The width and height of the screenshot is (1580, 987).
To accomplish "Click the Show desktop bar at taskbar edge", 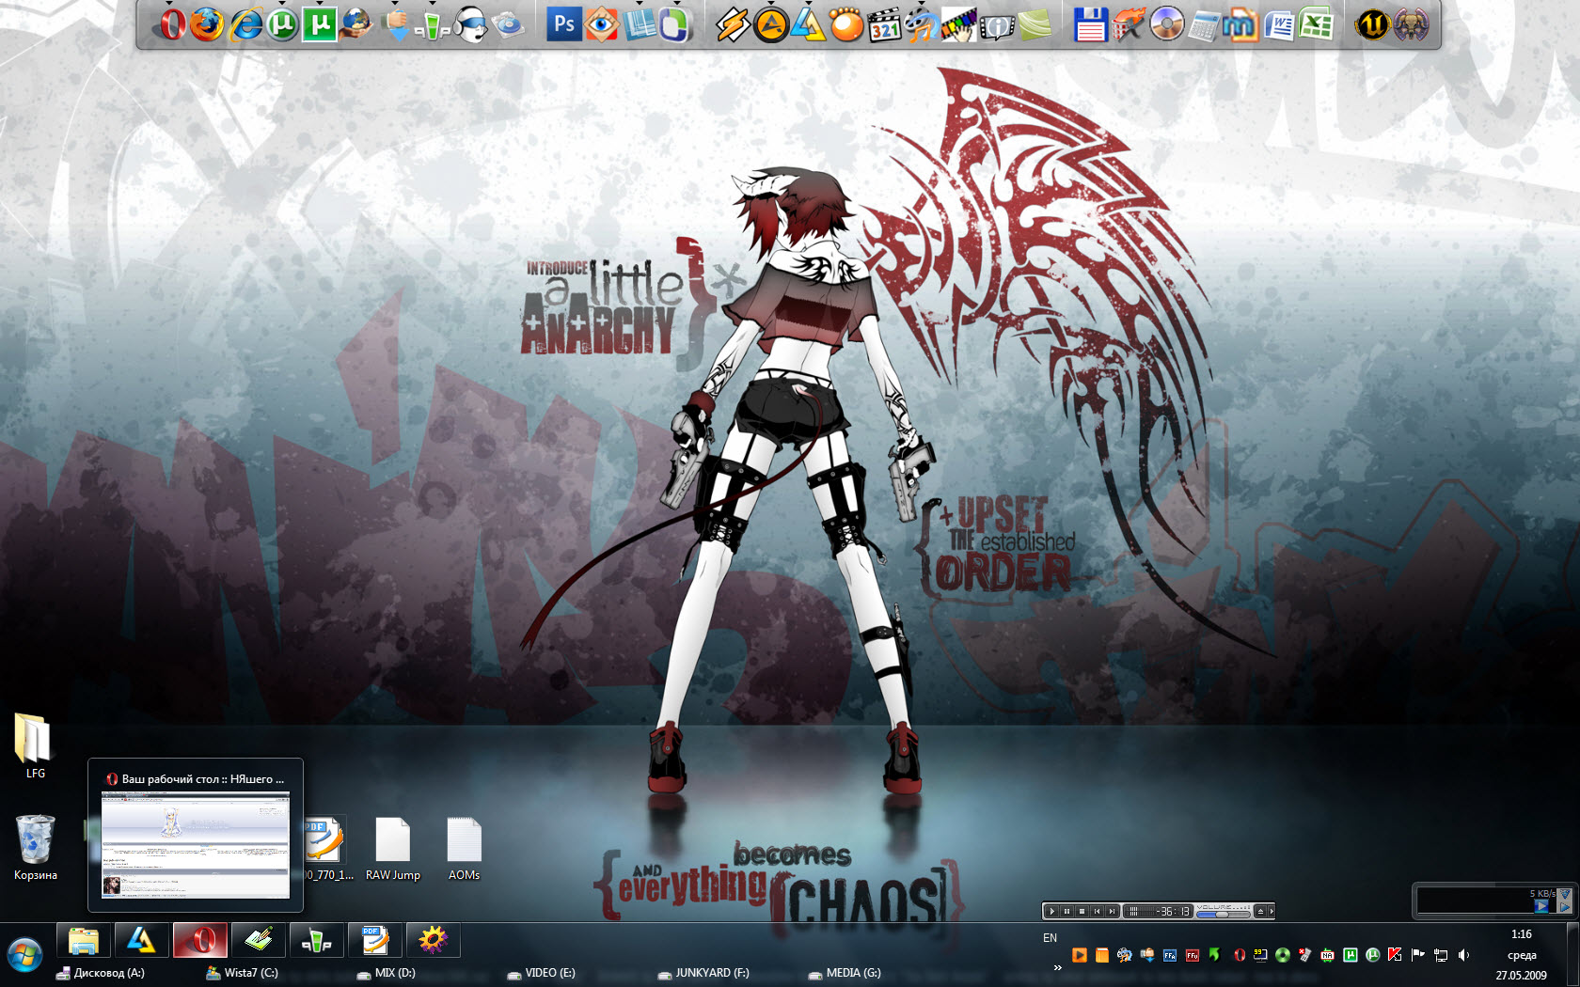I will tap(1572, 955).
